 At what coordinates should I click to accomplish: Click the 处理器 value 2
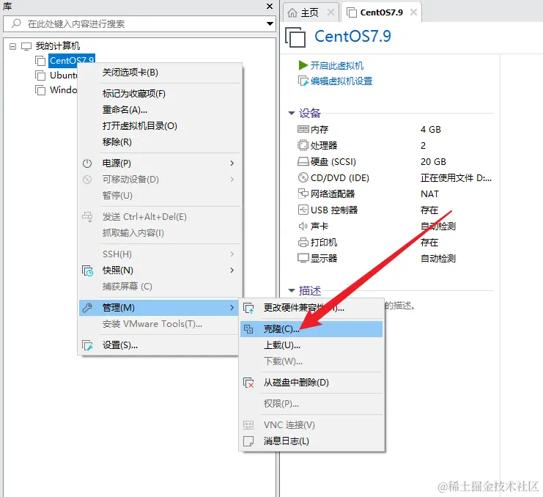423,145
